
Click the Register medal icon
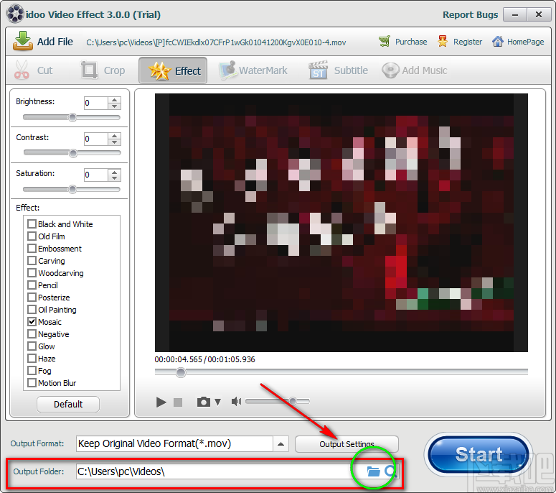pos(442,42)
